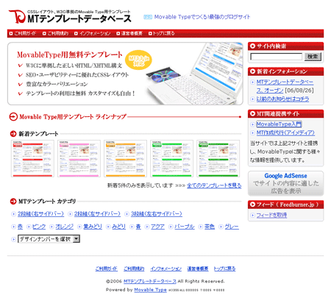
Task: Click the bullet icon before the MovableType入門 link
Action: 252,124
